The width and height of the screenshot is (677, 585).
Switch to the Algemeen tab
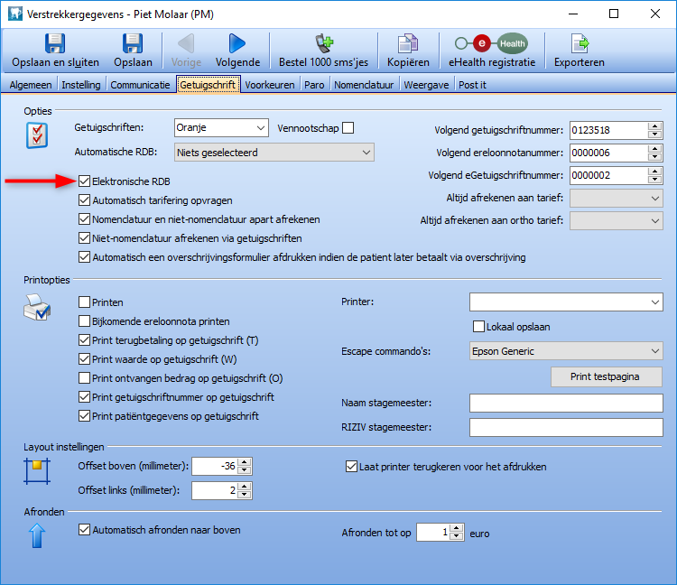pos(31,85)
